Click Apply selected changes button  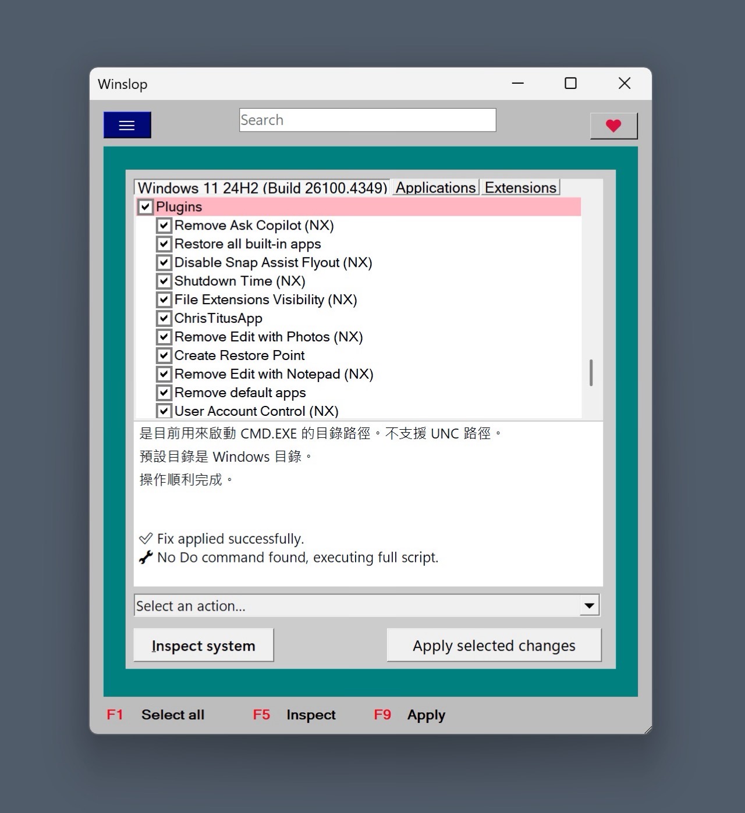494,646
